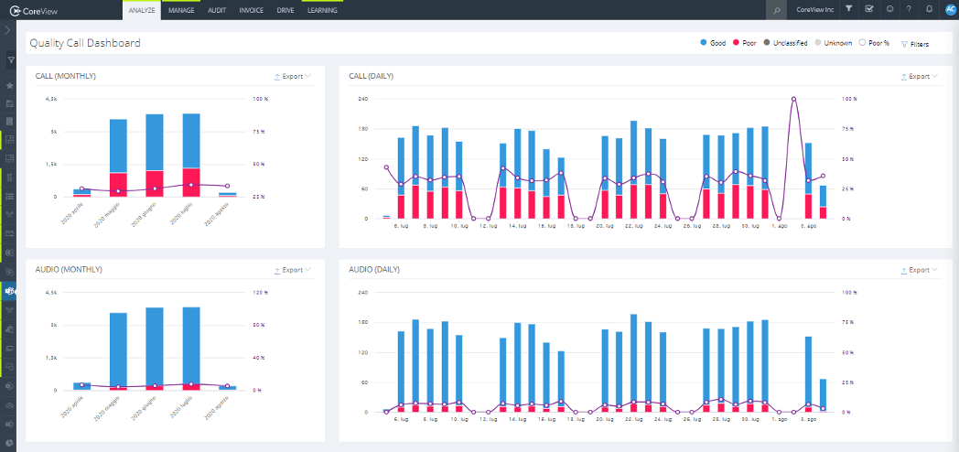
Task: Expand the left sidebar with the chevron
Action: (x=8, y=30)
